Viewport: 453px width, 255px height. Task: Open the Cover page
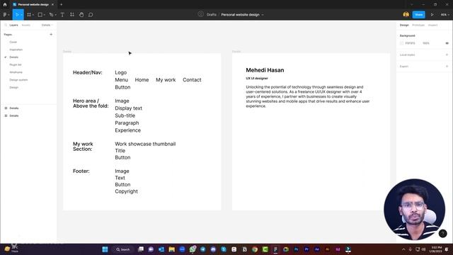[13, 42]
